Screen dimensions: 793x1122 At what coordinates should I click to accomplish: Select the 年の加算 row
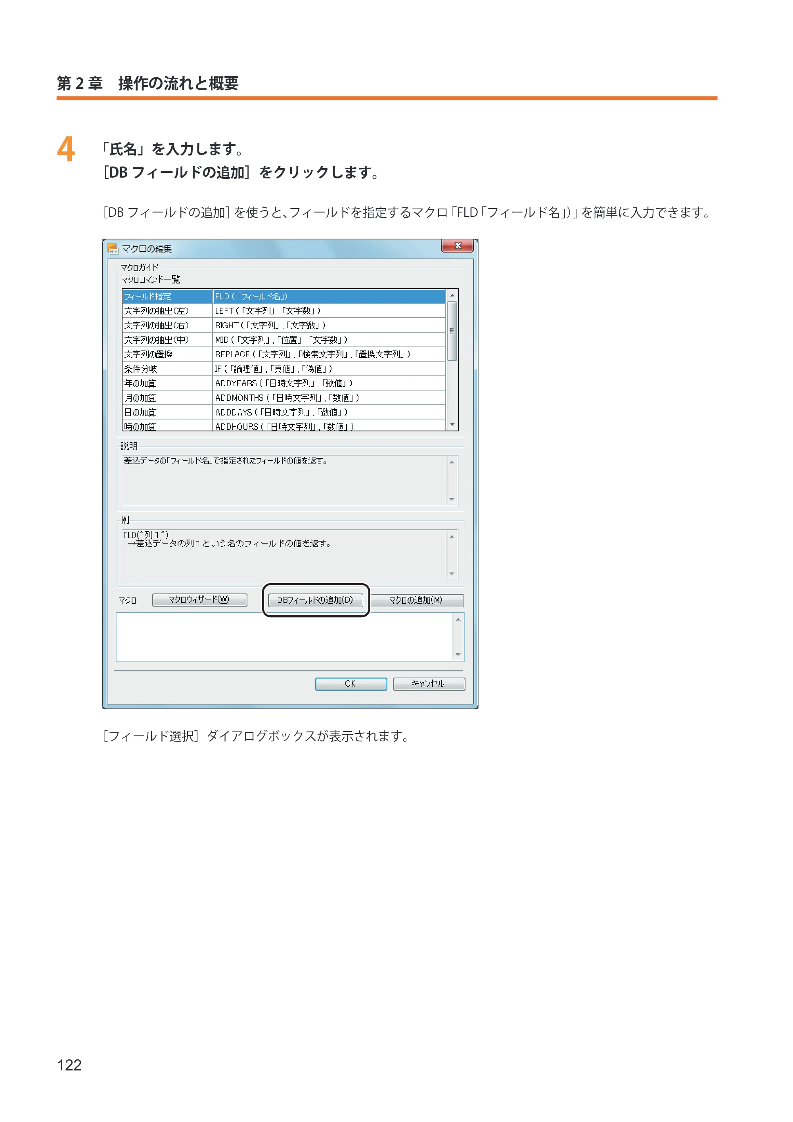[284, 383]
